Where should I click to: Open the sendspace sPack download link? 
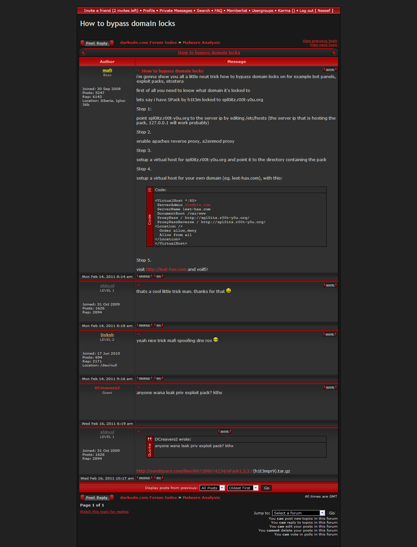coord(194,471)
